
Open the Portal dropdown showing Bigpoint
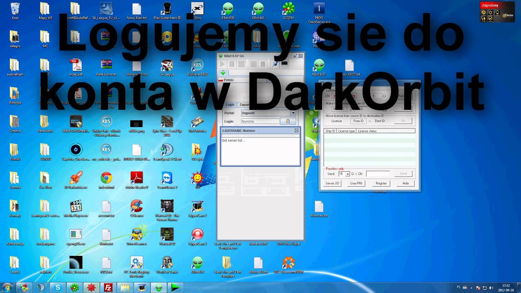[268, 113]
